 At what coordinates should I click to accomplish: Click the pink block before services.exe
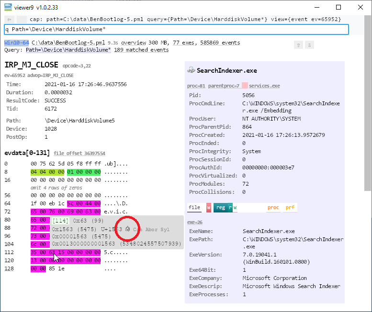[x=245, y=86]
